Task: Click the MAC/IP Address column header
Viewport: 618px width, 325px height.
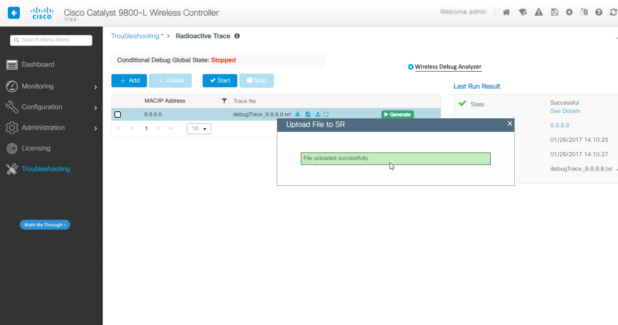Action: pyautogui.click(x=185, y=101)
